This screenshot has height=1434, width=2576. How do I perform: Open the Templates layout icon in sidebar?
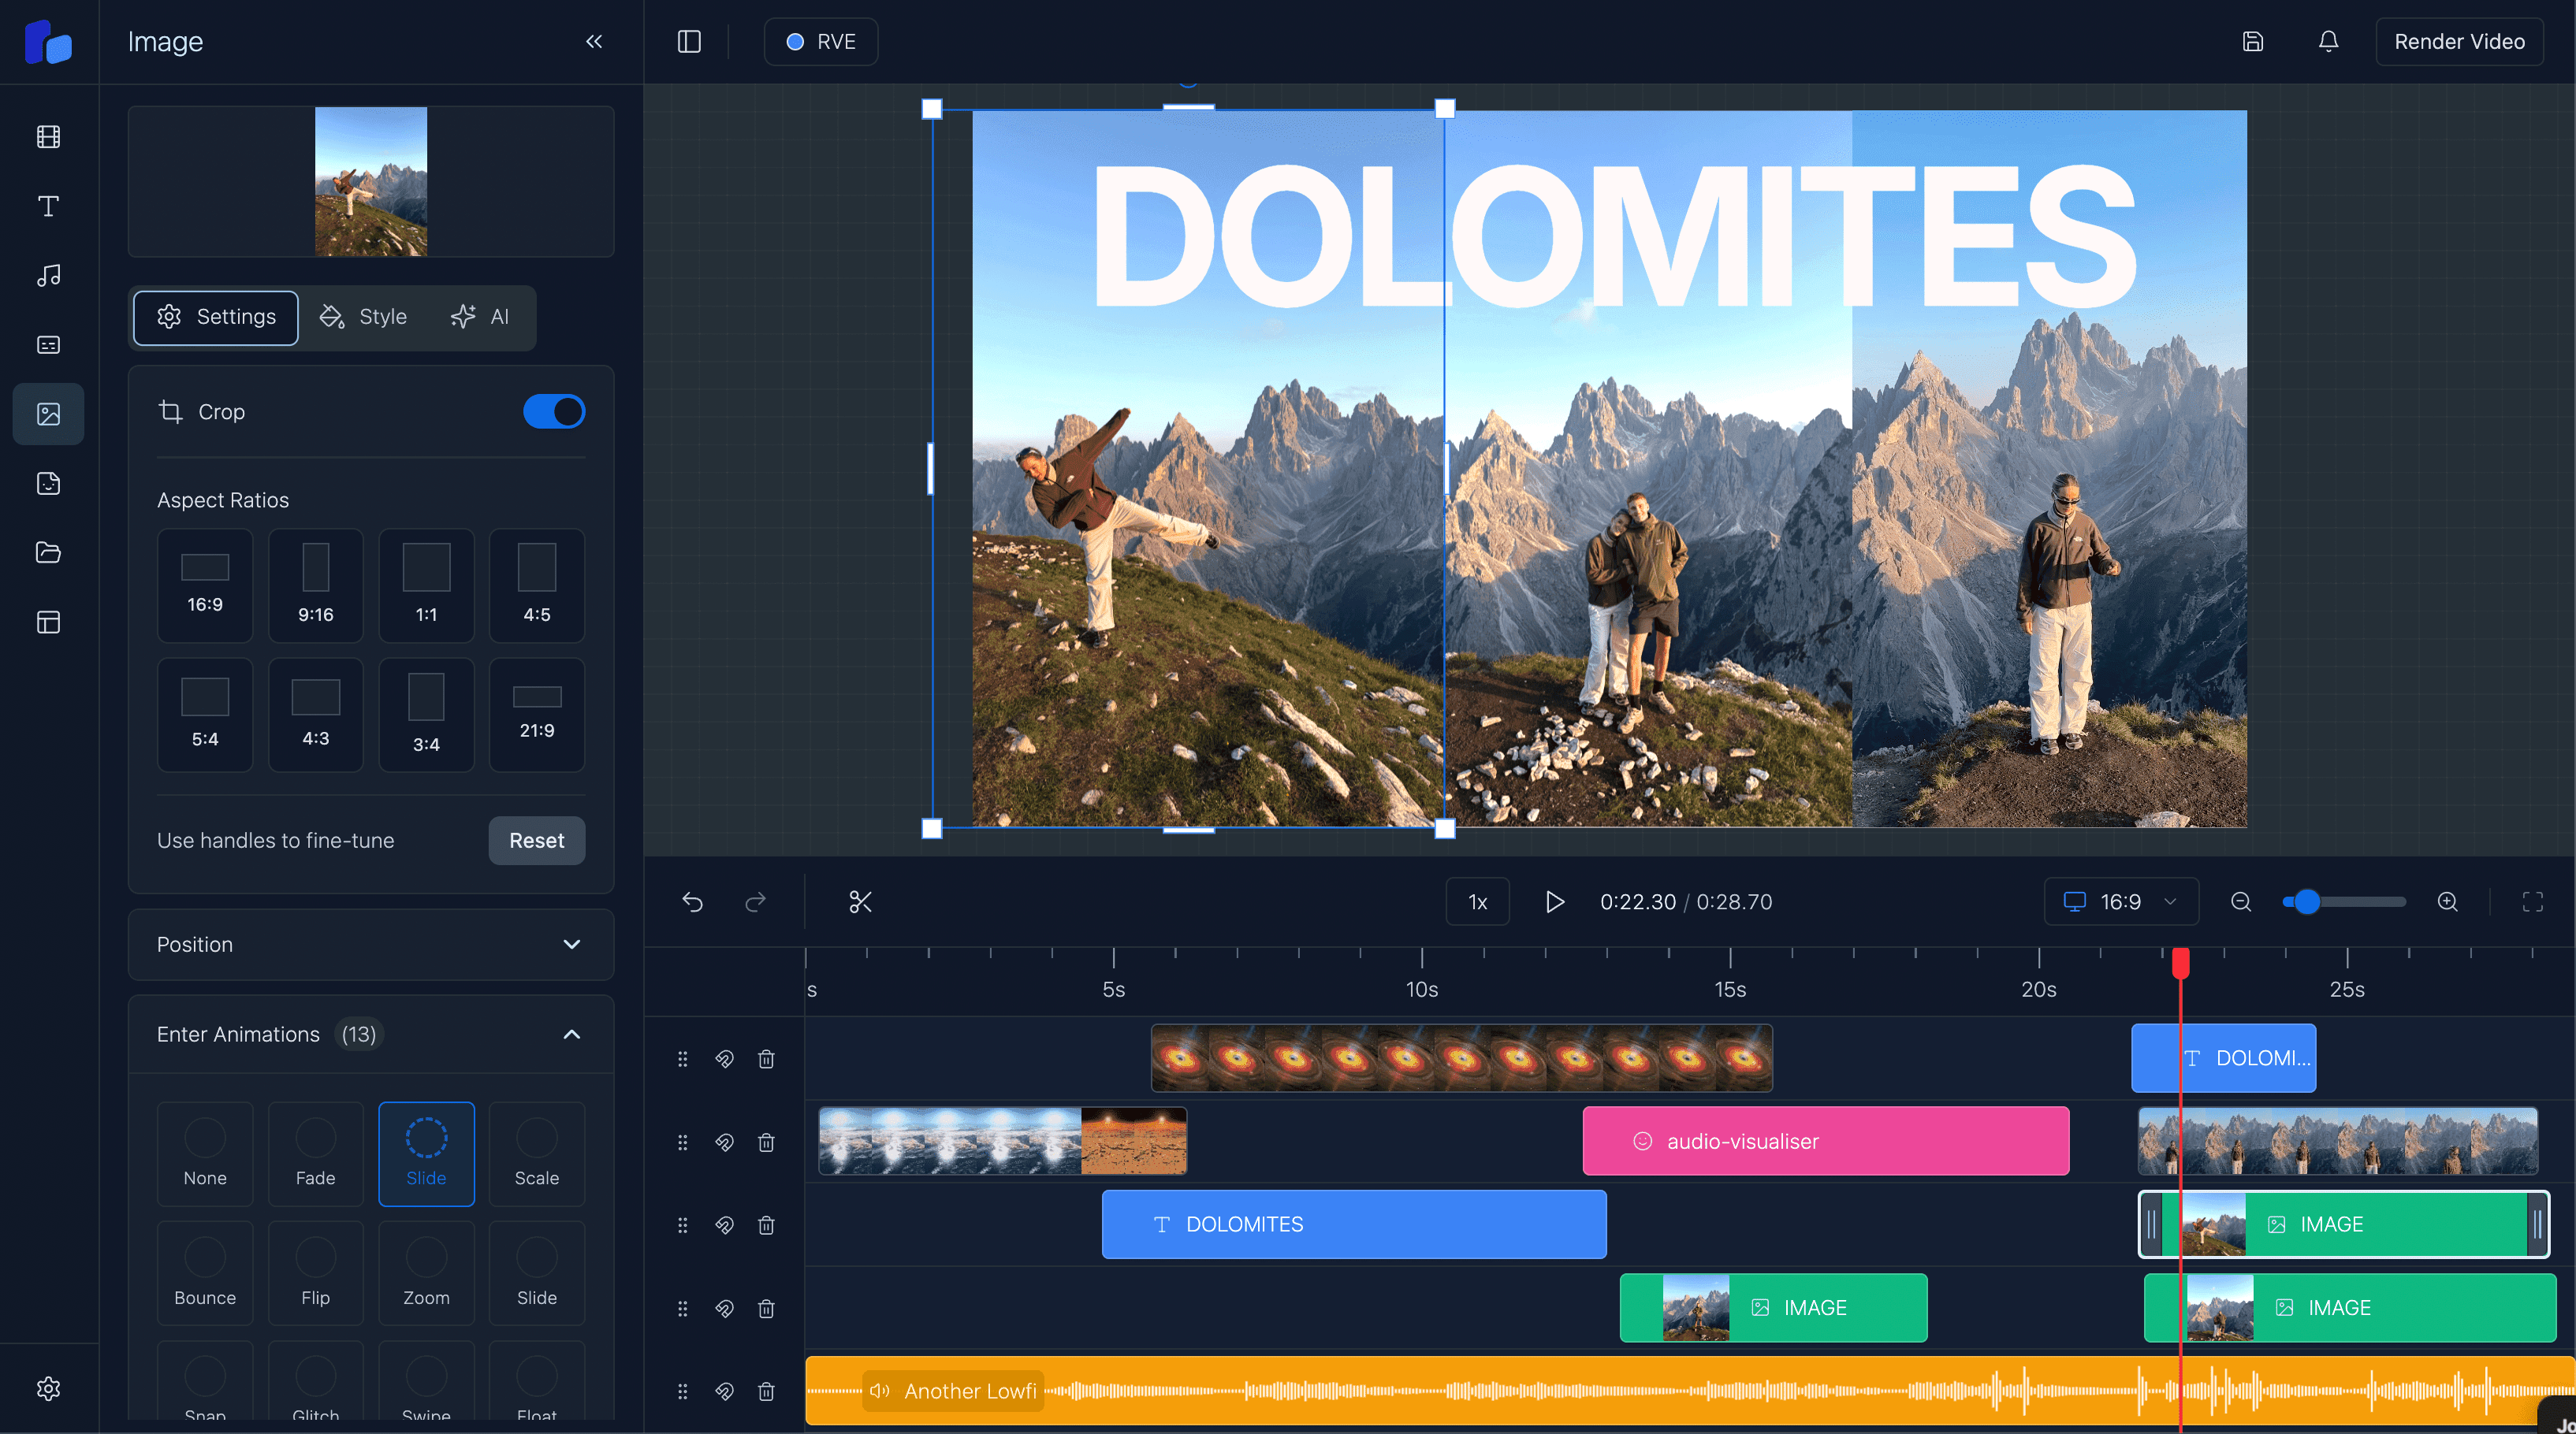click(x=48, y=622)
